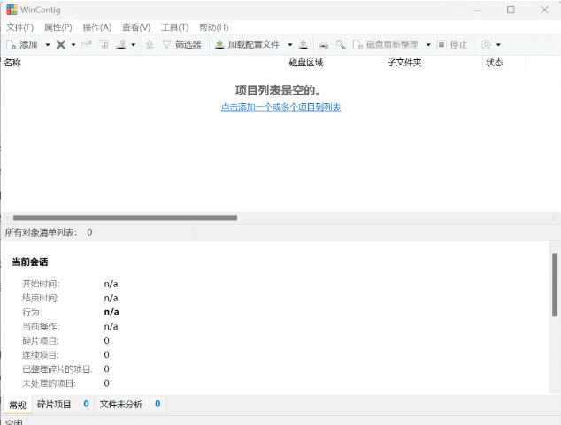561x425 pixels.
Task: Click the 行为 label
Action: [33, 312]
